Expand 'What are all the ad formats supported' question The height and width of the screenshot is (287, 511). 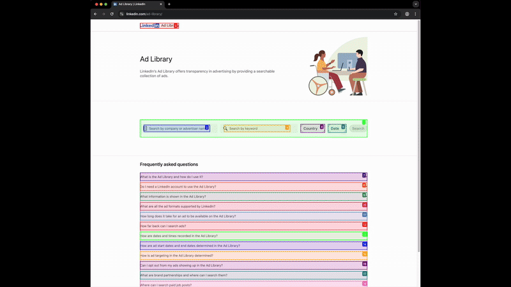(254, 206)
